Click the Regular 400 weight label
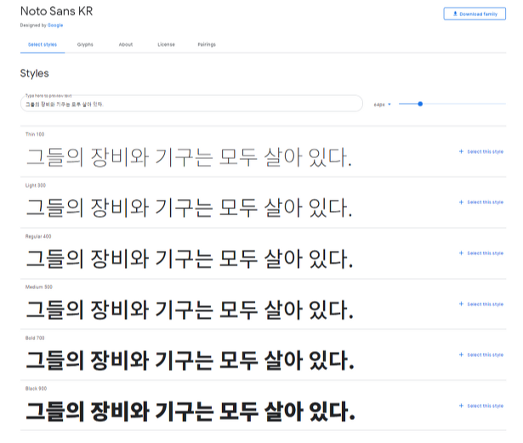Viewport: 523px width, 443px height. click(38, 236)
